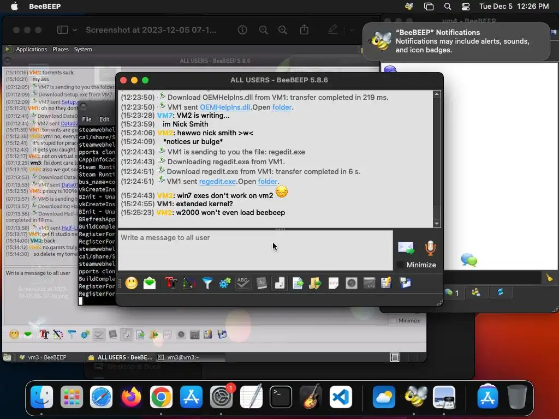Open the OEMHelpIns.dll link
Viewport: 559px width, 419px height.
225,107
